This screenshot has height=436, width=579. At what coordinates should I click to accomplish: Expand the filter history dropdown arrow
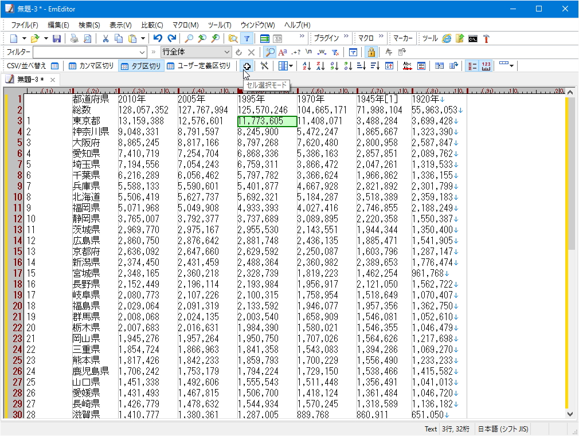point(142,52)
